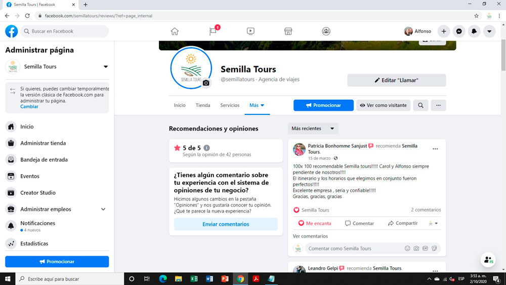
Task: Open PowerPoint from taskbar
Action: pyautogui.click(x=225, y=278)
